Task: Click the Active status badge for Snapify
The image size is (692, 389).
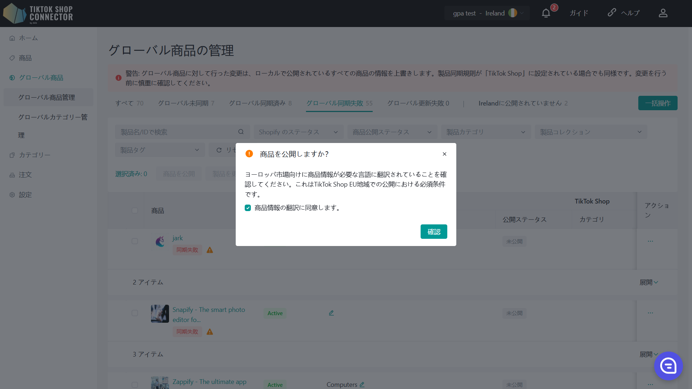Action: click(x=275, y=313)
